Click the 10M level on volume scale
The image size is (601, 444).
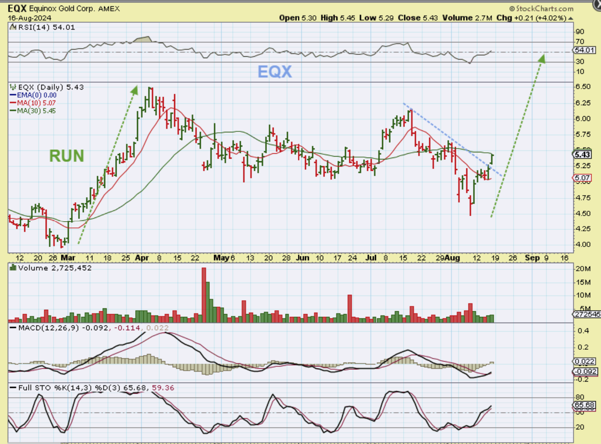[582, 295]
